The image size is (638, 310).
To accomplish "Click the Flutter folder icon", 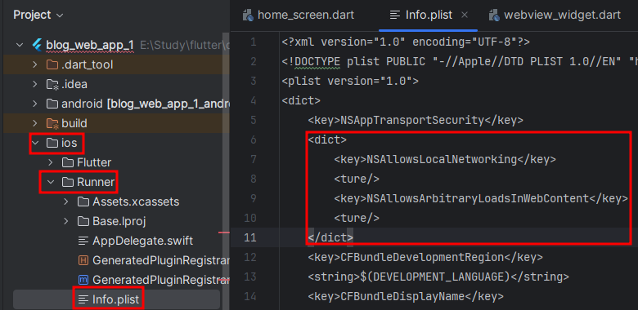I will point(68,162).
